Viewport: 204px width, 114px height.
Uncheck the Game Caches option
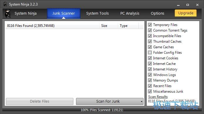pyautogui.click(x=150, y=47)
